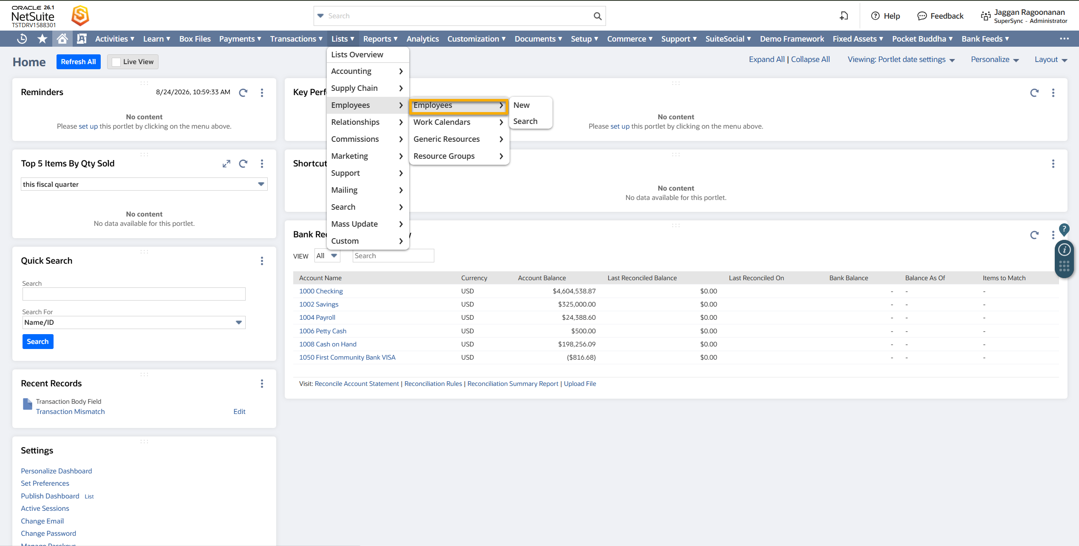
Task: Go to the Home house icon
Action: (x=62, y=39)
